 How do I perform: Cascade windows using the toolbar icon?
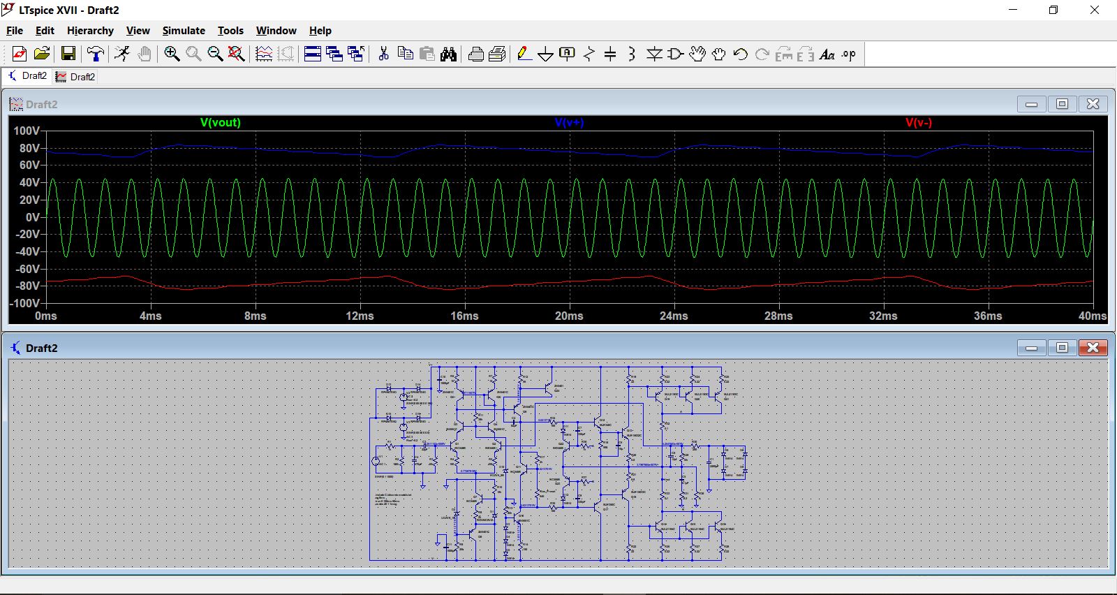(x=334, y=54)
